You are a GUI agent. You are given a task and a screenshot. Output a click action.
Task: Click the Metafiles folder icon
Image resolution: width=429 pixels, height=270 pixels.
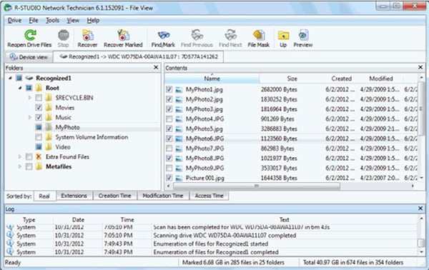[x=39, y=166]
